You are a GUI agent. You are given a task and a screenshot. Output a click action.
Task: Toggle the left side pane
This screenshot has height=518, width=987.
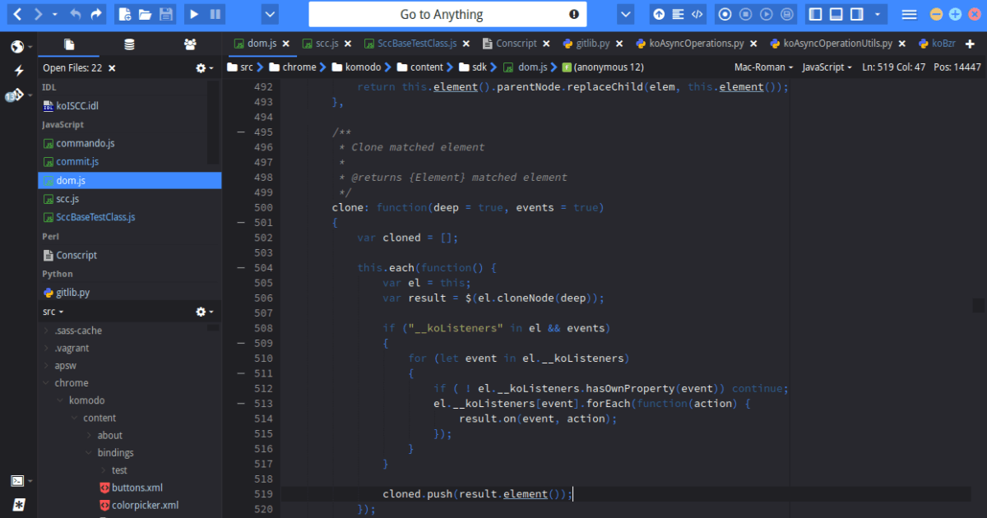815,14
